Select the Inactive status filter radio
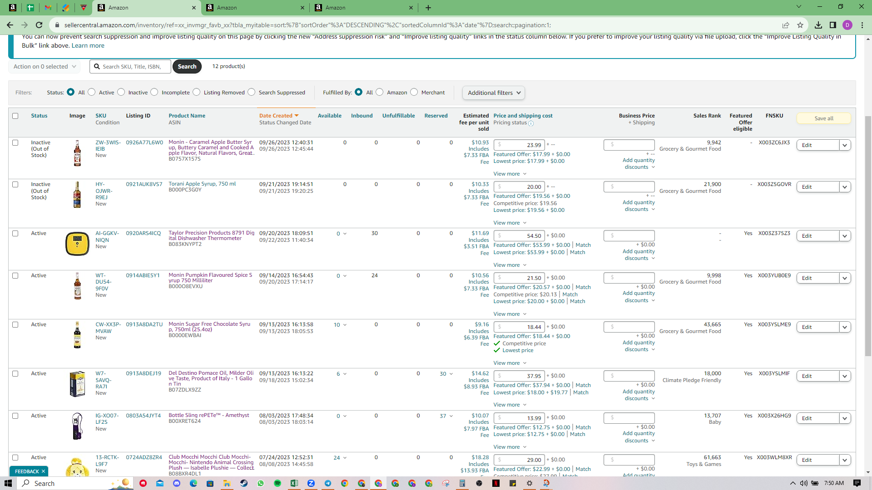872x490 pixels. click(x=121, y=92)
